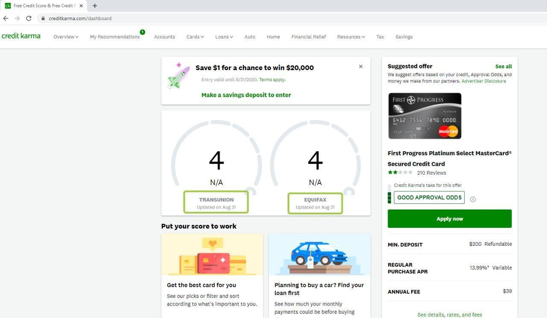This screenshot has width=547, height=318.
Task: Expand the Overview dropdown menu
Action: tap(66, 37)
